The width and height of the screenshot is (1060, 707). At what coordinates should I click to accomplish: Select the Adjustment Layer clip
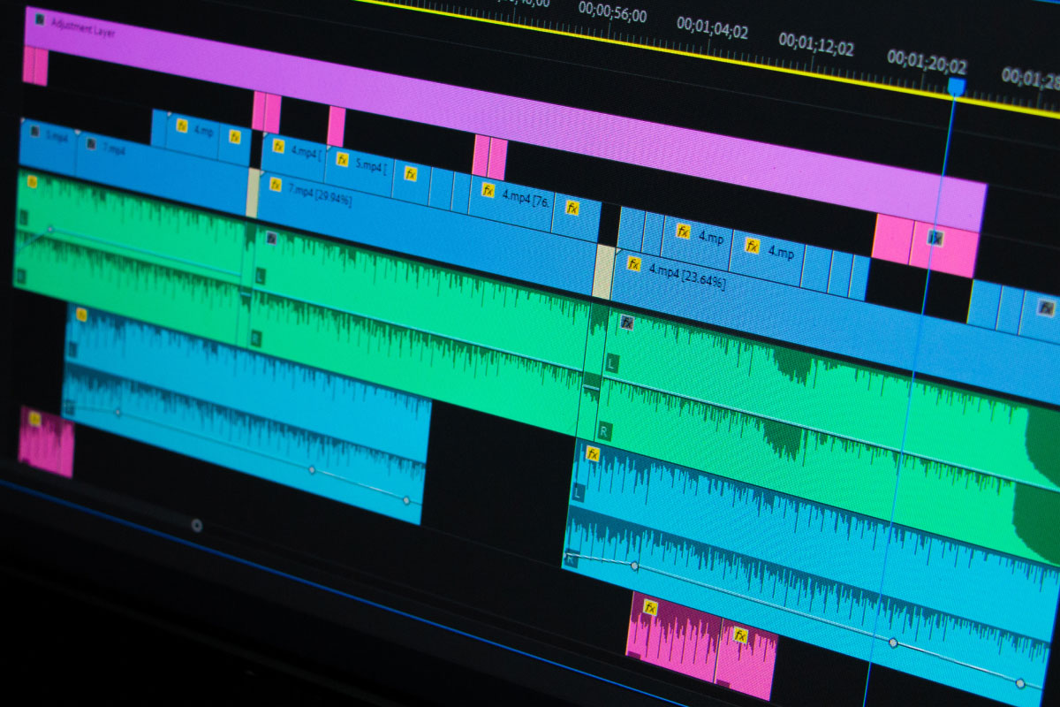[x=353, y=71]
